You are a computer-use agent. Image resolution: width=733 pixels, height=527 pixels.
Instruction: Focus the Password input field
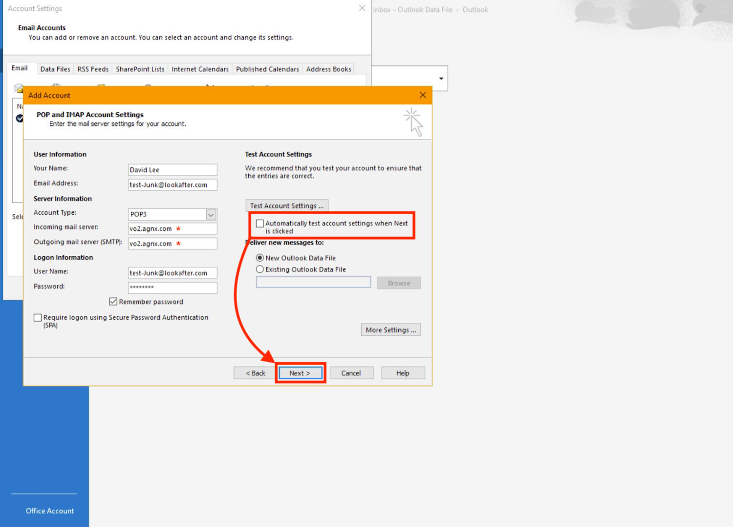click(x=172, y=287)
